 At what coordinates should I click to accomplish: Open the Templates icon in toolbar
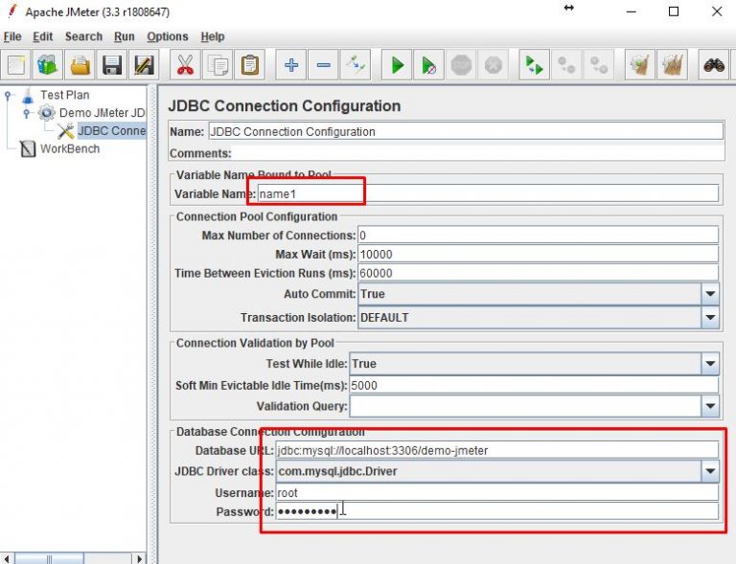click(x=47, y=66)
